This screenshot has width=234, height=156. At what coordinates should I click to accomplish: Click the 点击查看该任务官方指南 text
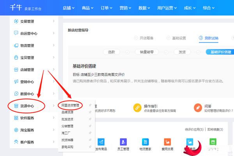(160, 111)
